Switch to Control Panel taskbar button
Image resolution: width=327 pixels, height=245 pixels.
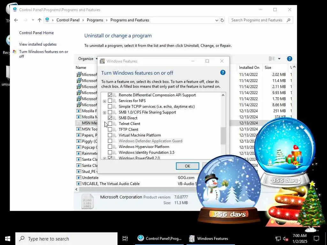click(160, 239)
